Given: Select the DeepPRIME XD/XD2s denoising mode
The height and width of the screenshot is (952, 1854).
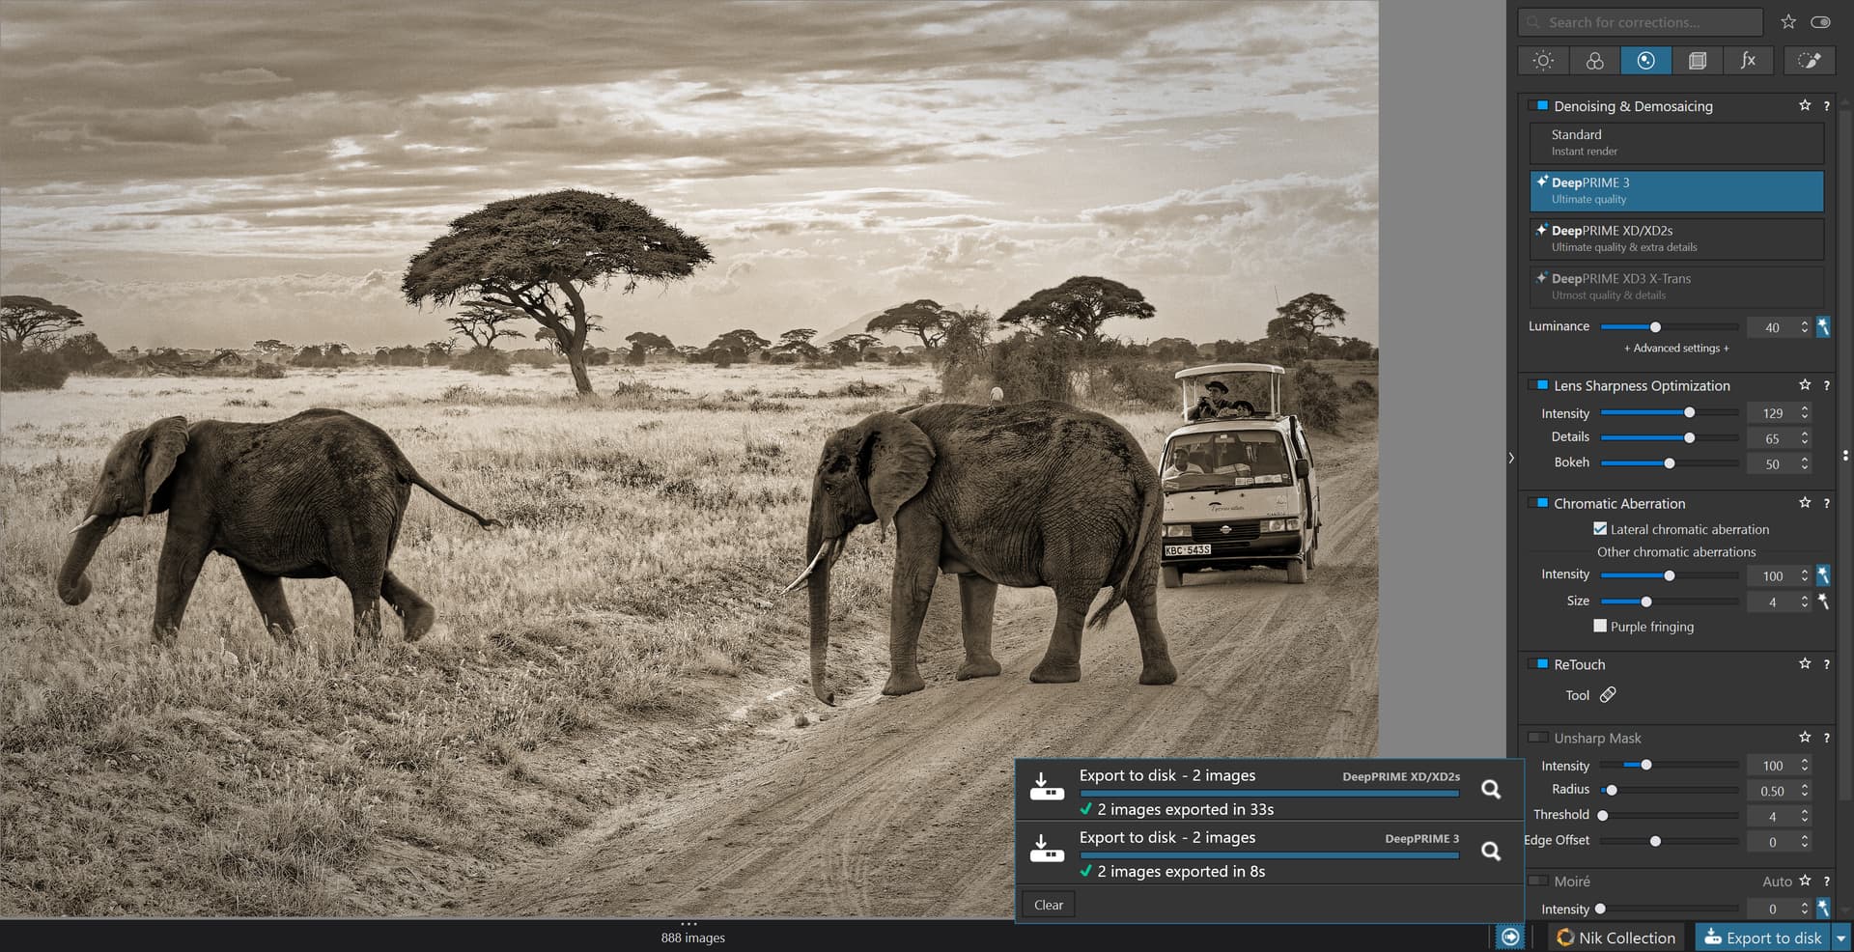Looking at the screenshot, I should 1676,238.
